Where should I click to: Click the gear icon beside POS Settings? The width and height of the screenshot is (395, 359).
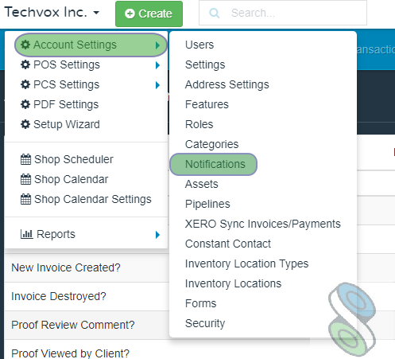25,64
